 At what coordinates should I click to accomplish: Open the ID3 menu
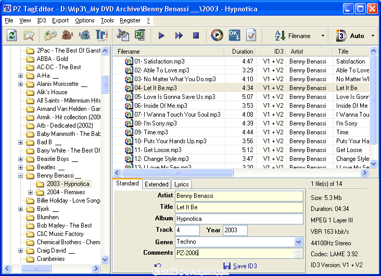(x=42, y=20)
